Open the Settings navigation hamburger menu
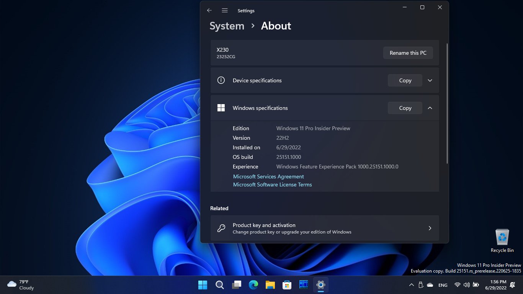523x294 pixels. 225,11
